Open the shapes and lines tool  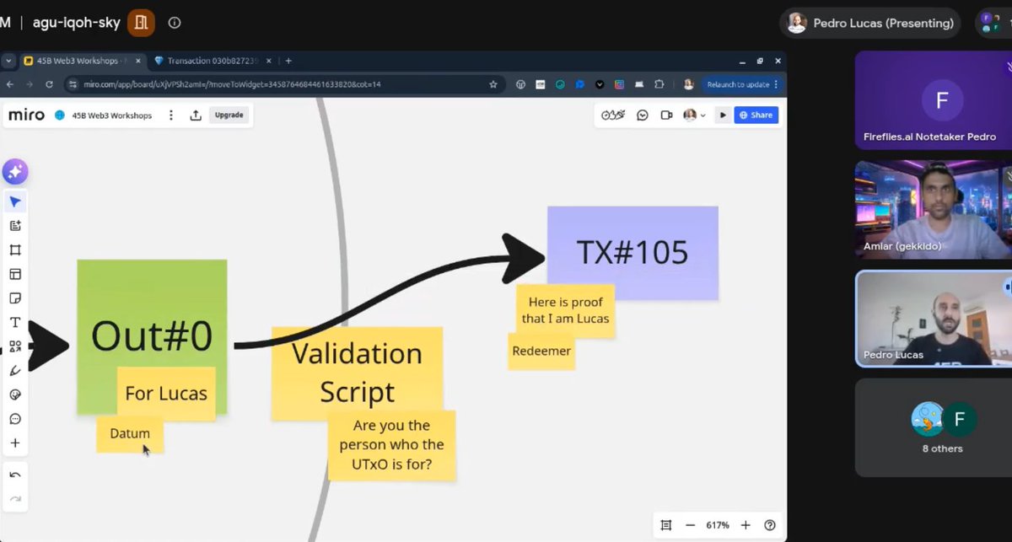[15, 346]
